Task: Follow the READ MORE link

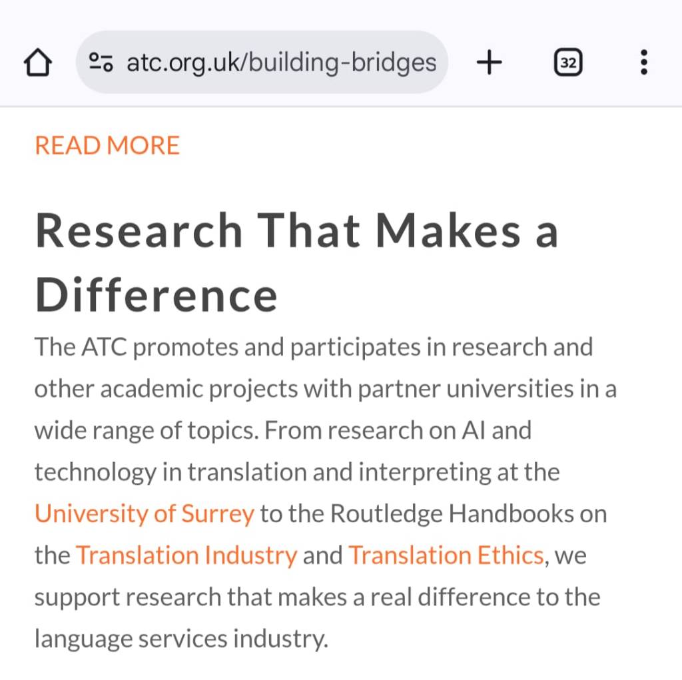Action: point(107,145)
